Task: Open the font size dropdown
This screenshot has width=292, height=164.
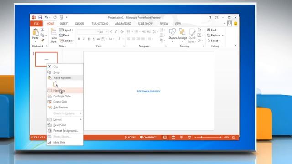Action: pos(106,32)
